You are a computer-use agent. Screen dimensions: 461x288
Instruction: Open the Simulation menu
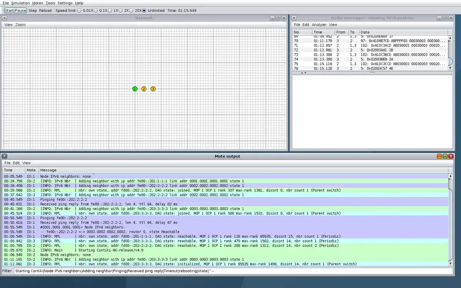20,3
